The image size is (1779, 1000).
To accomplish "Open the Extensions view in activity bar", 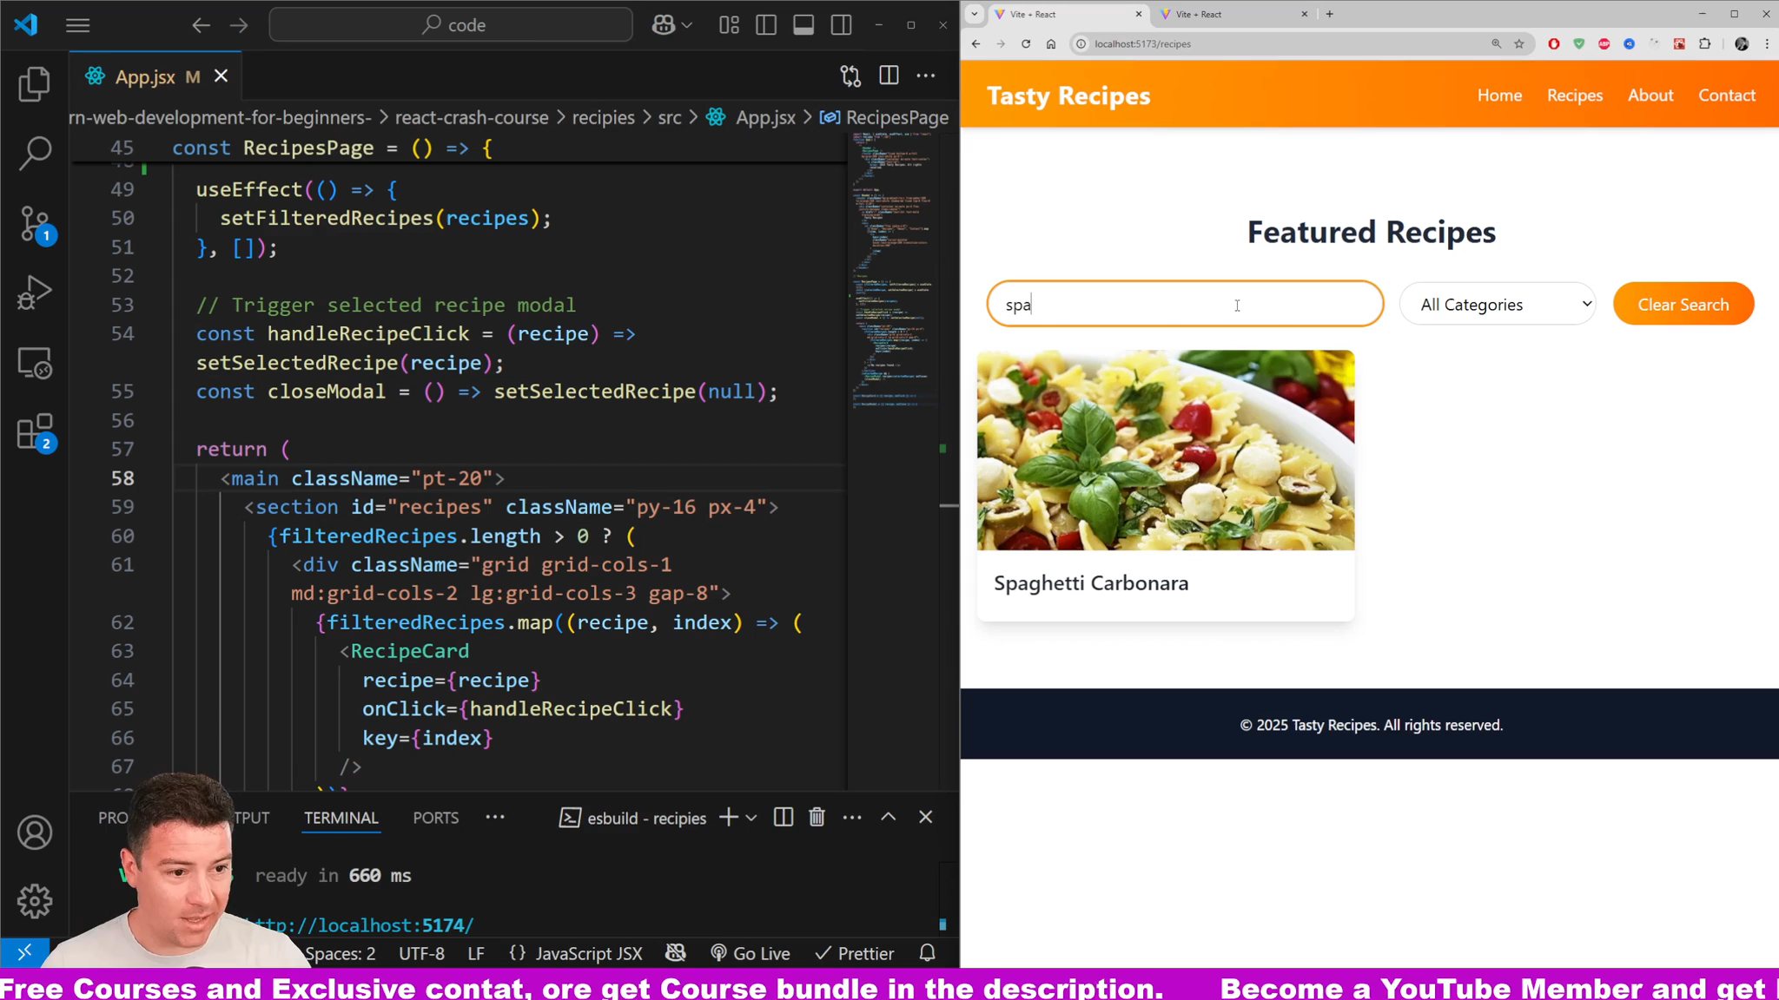I will tap(35, 431).
